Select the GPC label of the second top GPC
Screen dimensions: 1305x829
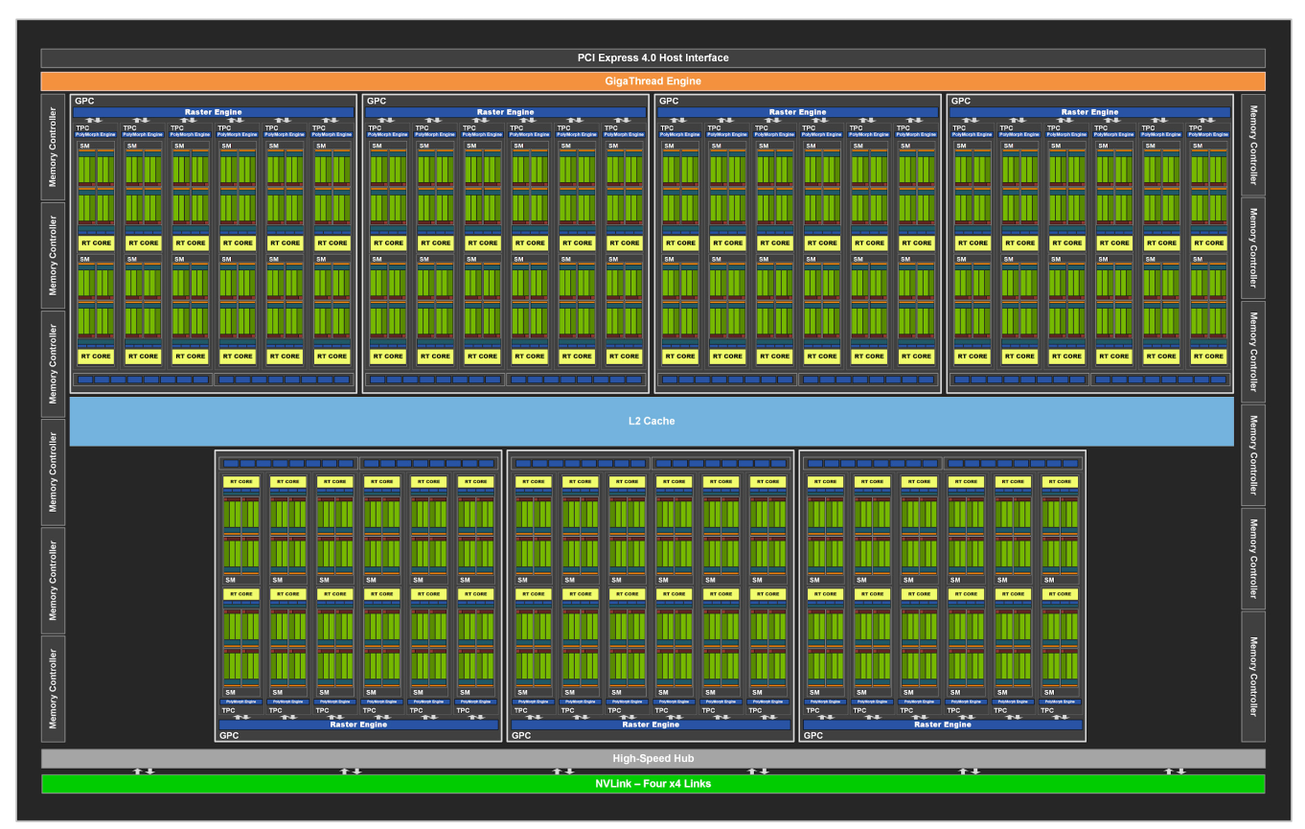coord(377,101)
